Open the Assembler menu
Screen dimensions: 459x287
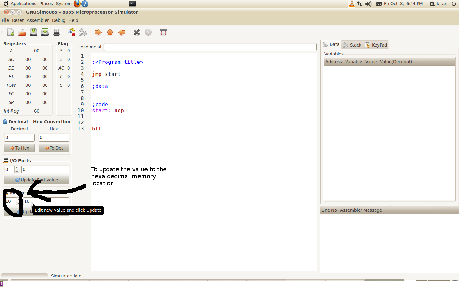click(x=38, y=20)
